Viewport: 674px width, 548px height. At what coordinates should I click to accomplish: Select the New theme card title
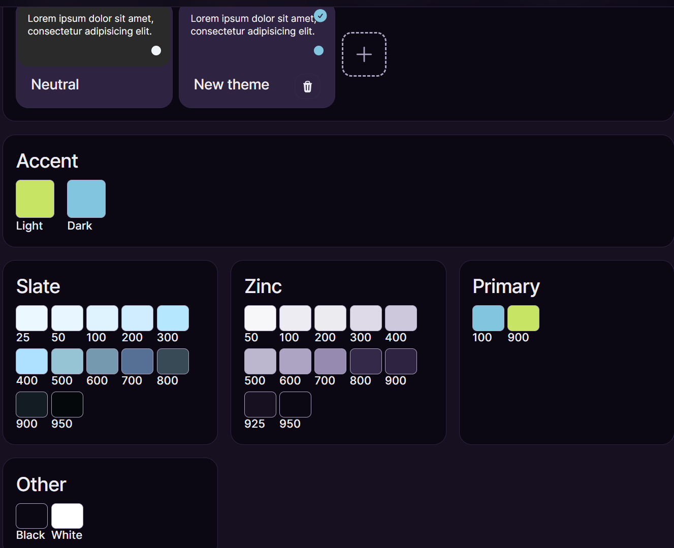[x=232, y=84]
